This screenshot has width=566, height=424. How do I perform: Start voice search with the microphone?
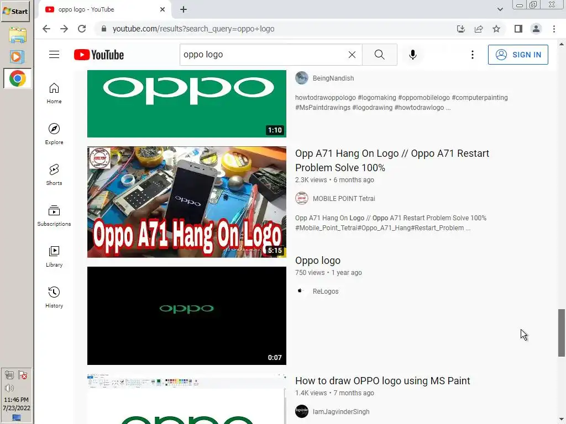pos(412,55)
